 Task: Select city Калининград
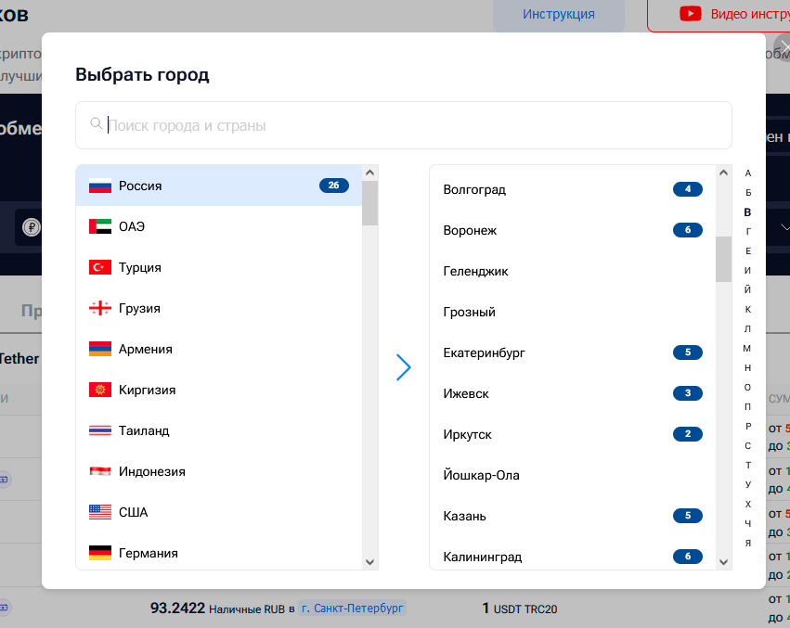pos(573,554)
